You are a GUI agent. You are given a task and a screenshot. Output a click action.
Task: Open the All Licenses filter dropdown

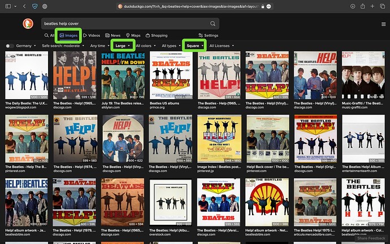[x=222, y=46]
